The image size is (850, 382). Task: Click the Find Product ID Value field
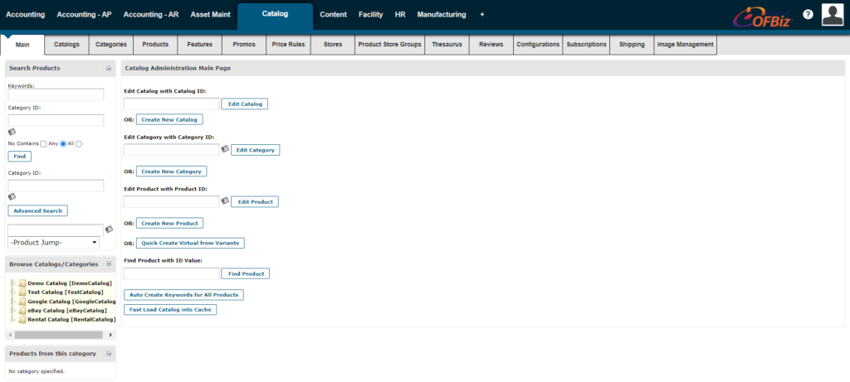point(171,273)
